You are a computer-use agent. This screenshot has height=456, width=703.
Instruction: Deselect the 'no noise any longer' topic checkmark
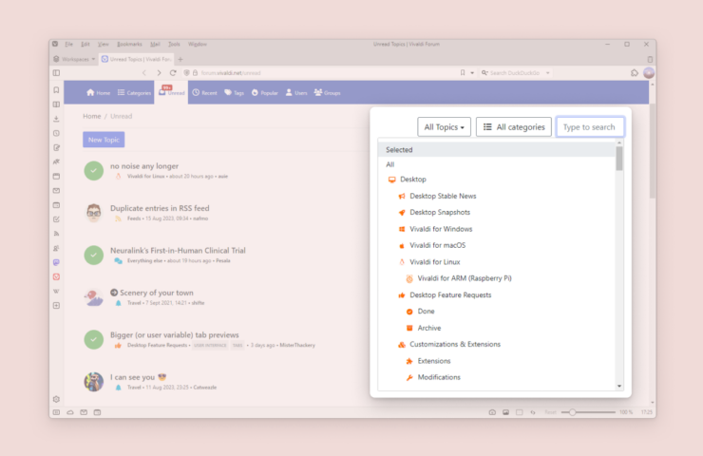[x=94, y=171]
